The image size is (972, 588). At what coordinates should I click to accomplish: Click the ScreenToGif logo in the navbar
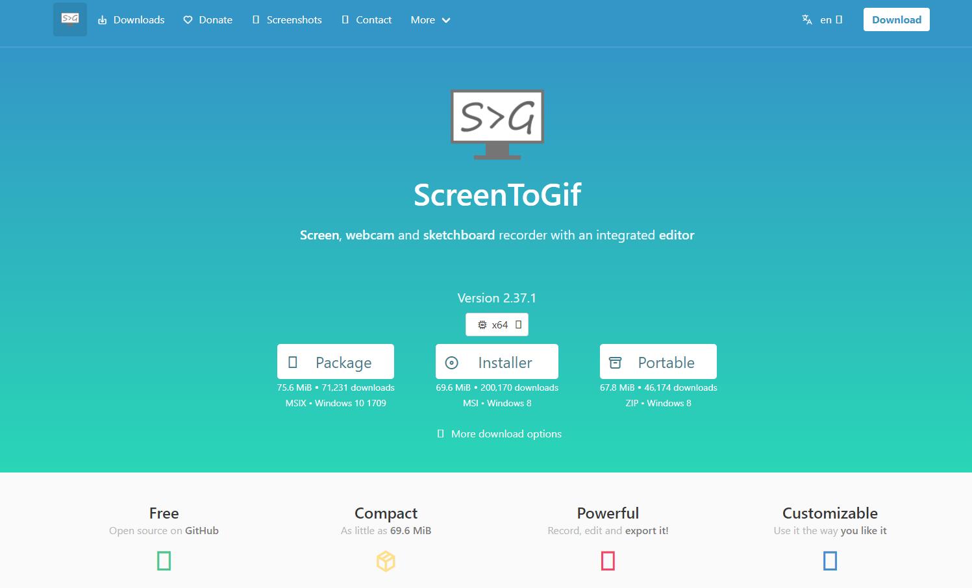point(70,19)
